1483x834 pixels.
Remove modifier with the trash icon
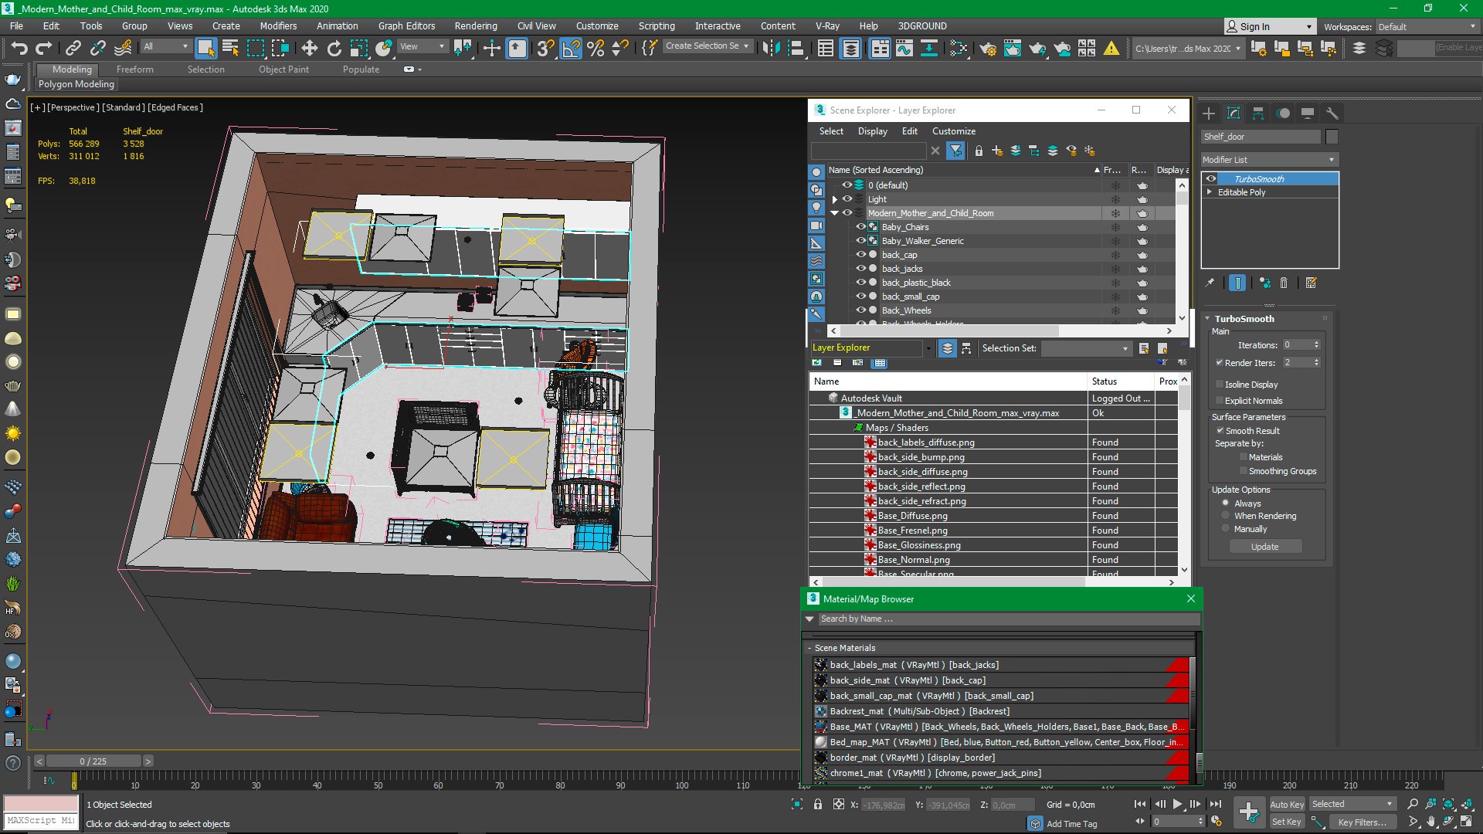(x=1284, y=283)
